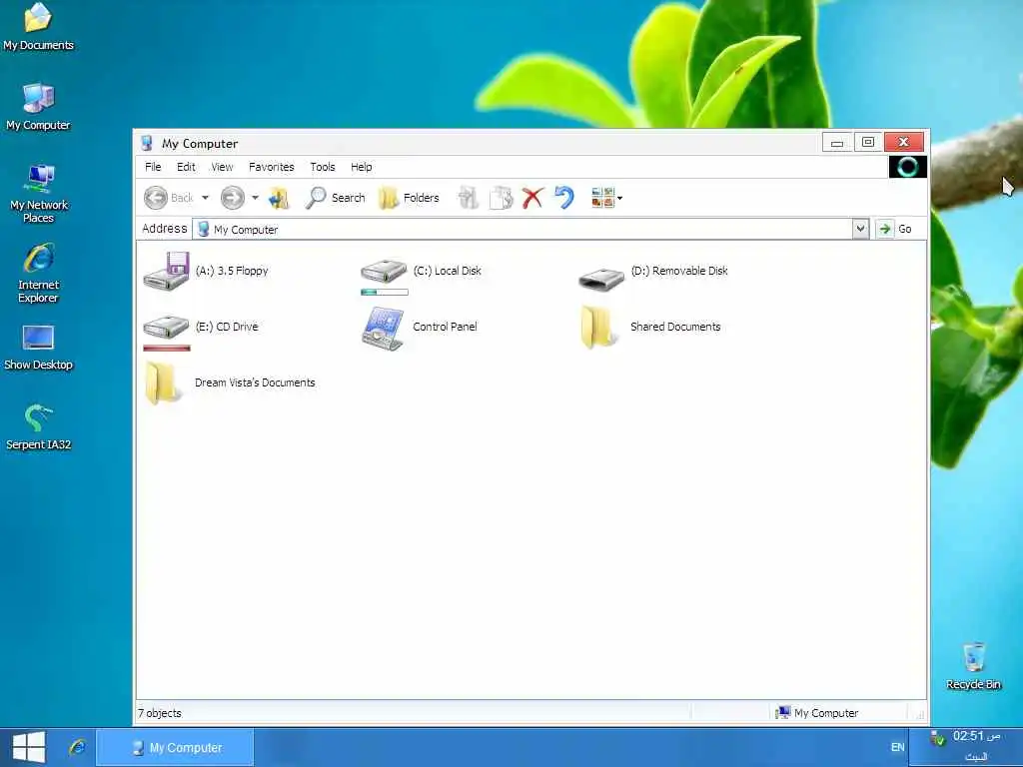The height and width of the screenshot is (767, 1023).
Task: Click the Move To toolbar icon
Action: point(469,198)
